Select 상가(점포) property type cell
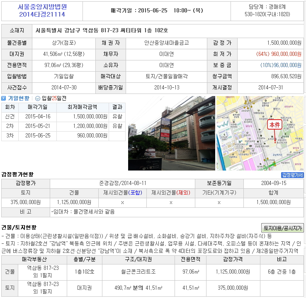The height and width of the screenshot is (298, 306). [x=64, y=43]
